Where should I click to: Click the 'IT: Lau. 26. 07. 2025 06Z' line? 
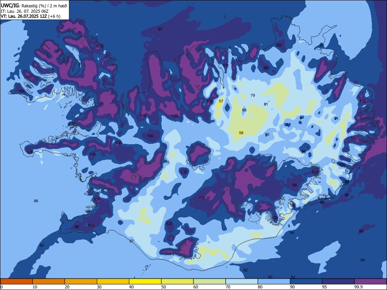(x=24, y=11)
